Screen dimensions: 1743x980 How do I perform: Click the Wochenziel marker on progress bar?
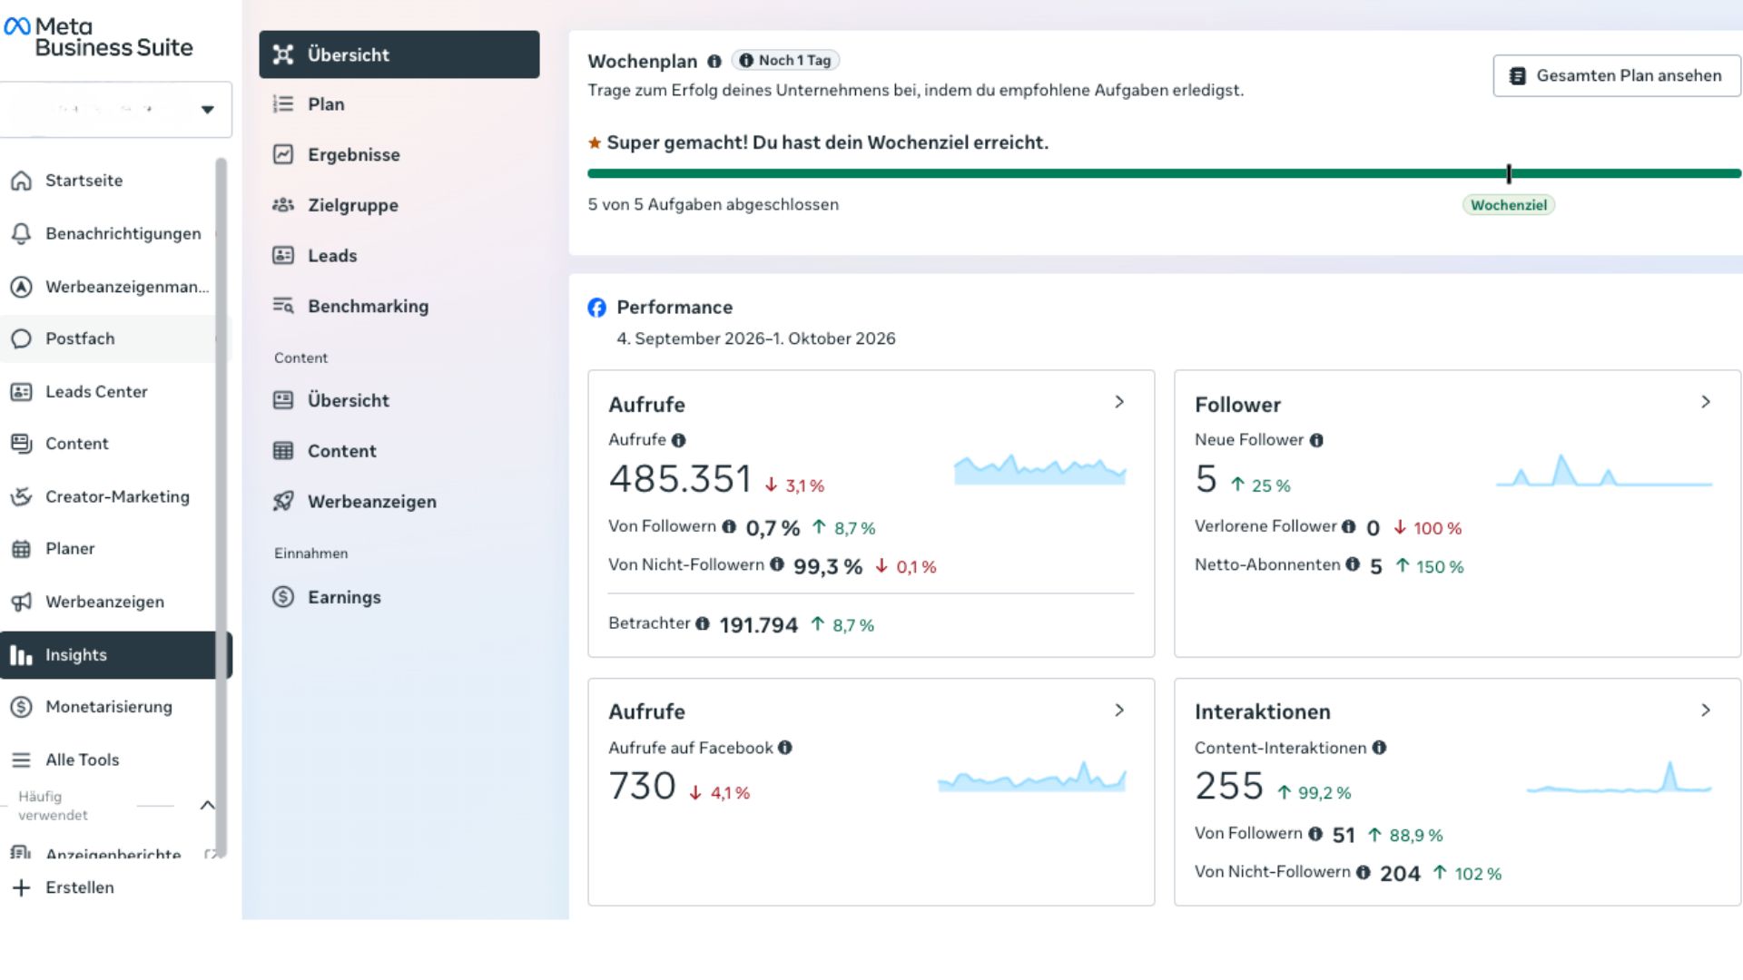pyautogui.click(x=1509, y=173)
